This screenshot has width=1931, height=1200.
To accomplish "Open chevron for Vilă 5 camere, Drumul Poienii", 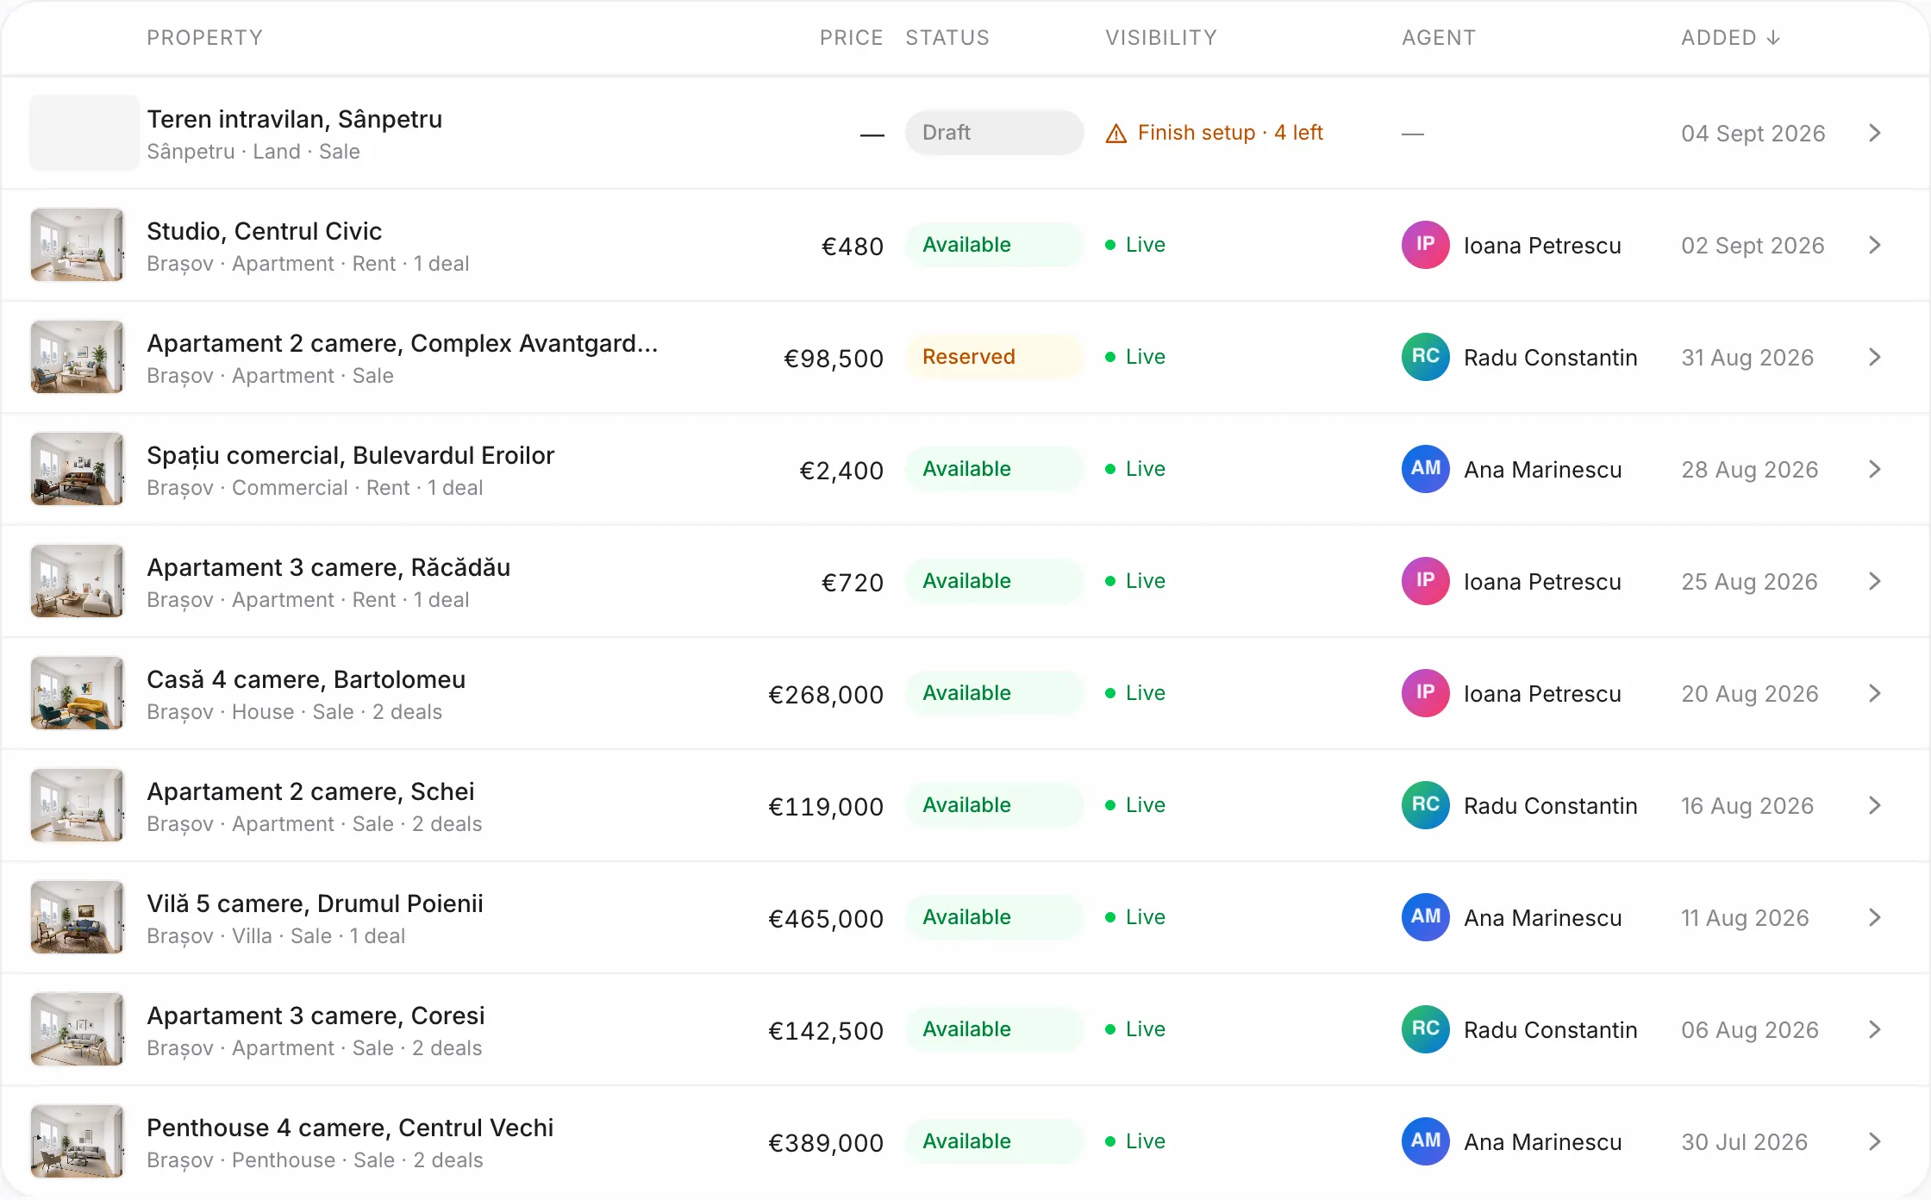I will click(1875, 917).
